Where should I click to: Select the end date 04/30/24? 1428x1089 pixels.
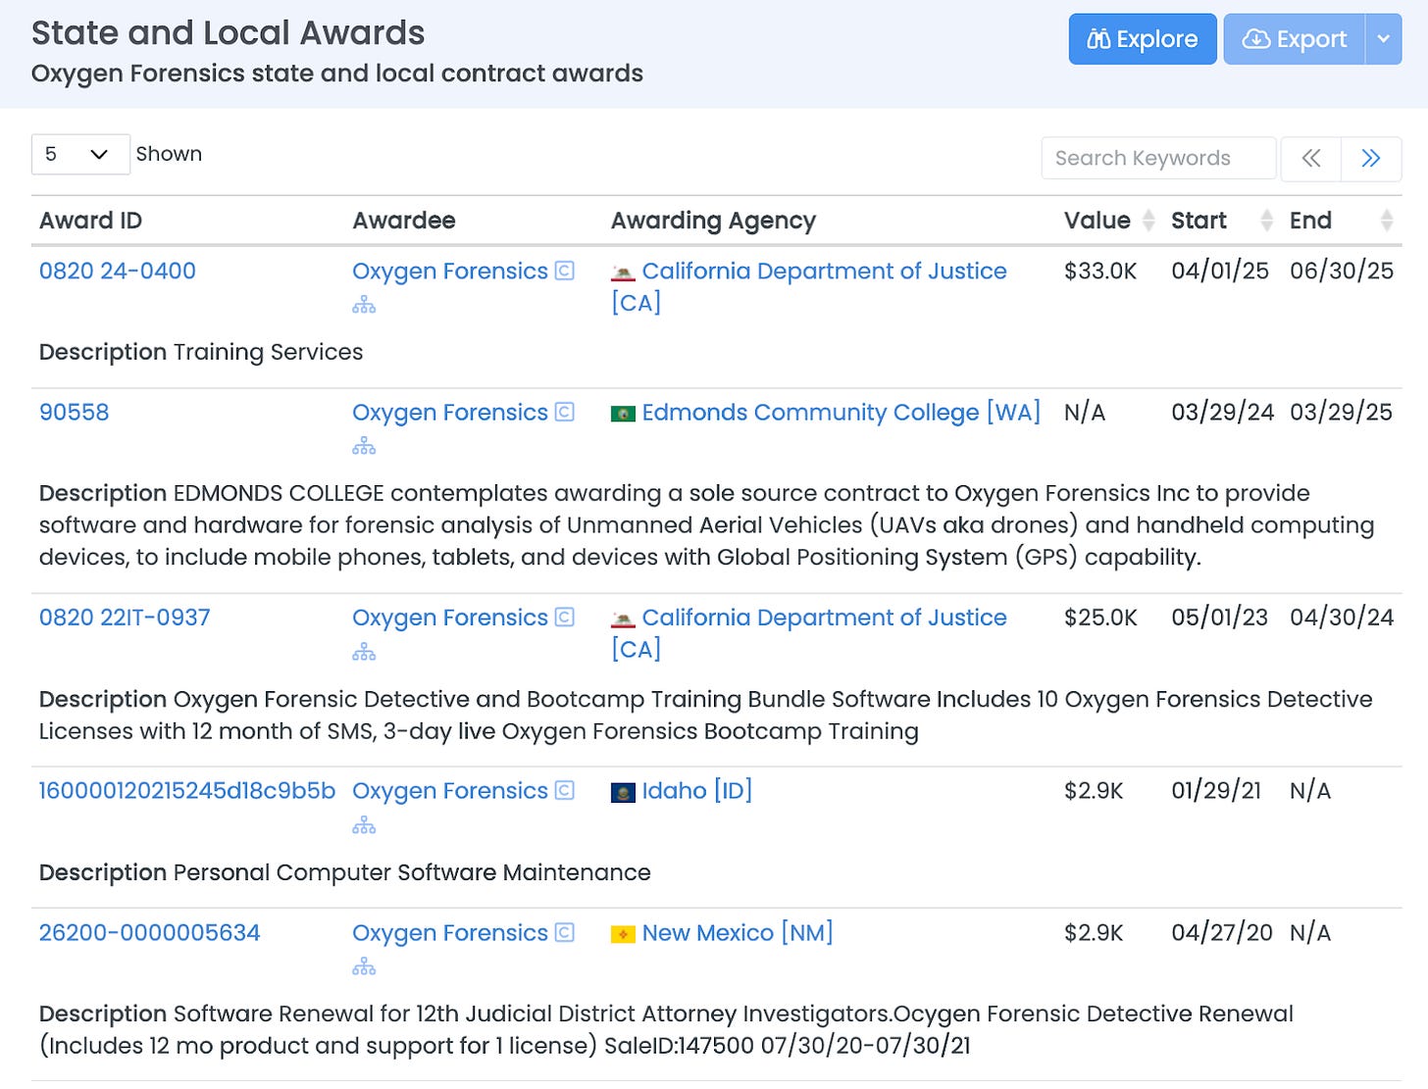[1342, 618]
